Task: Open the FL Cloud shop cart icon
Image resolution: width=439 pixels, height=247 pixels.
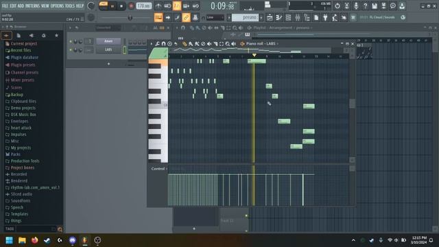Action: tap(353, 17)
